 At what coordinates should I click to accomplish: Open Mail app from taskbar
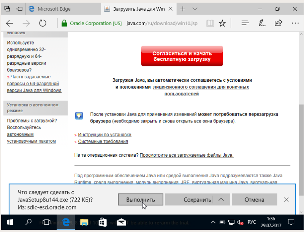coord(121,222)
